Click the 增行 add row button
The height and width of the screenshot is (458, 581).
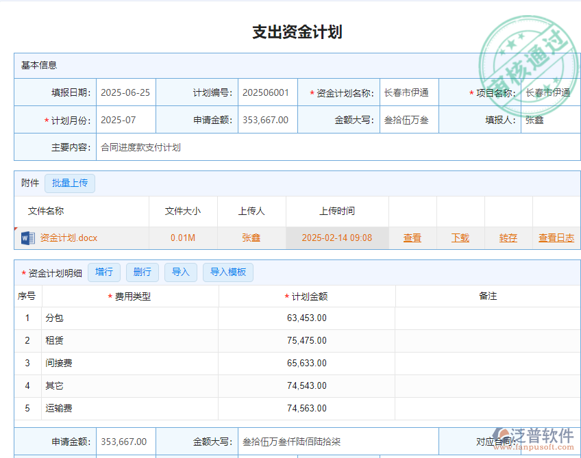pyautogui.click(x=103, y=272)
